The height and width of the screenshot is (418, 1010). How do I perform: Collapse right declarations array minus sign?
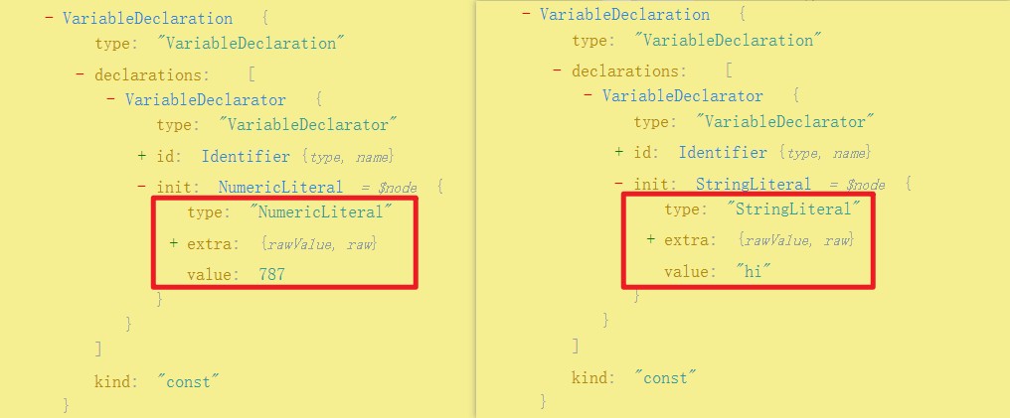pos(557,70)
